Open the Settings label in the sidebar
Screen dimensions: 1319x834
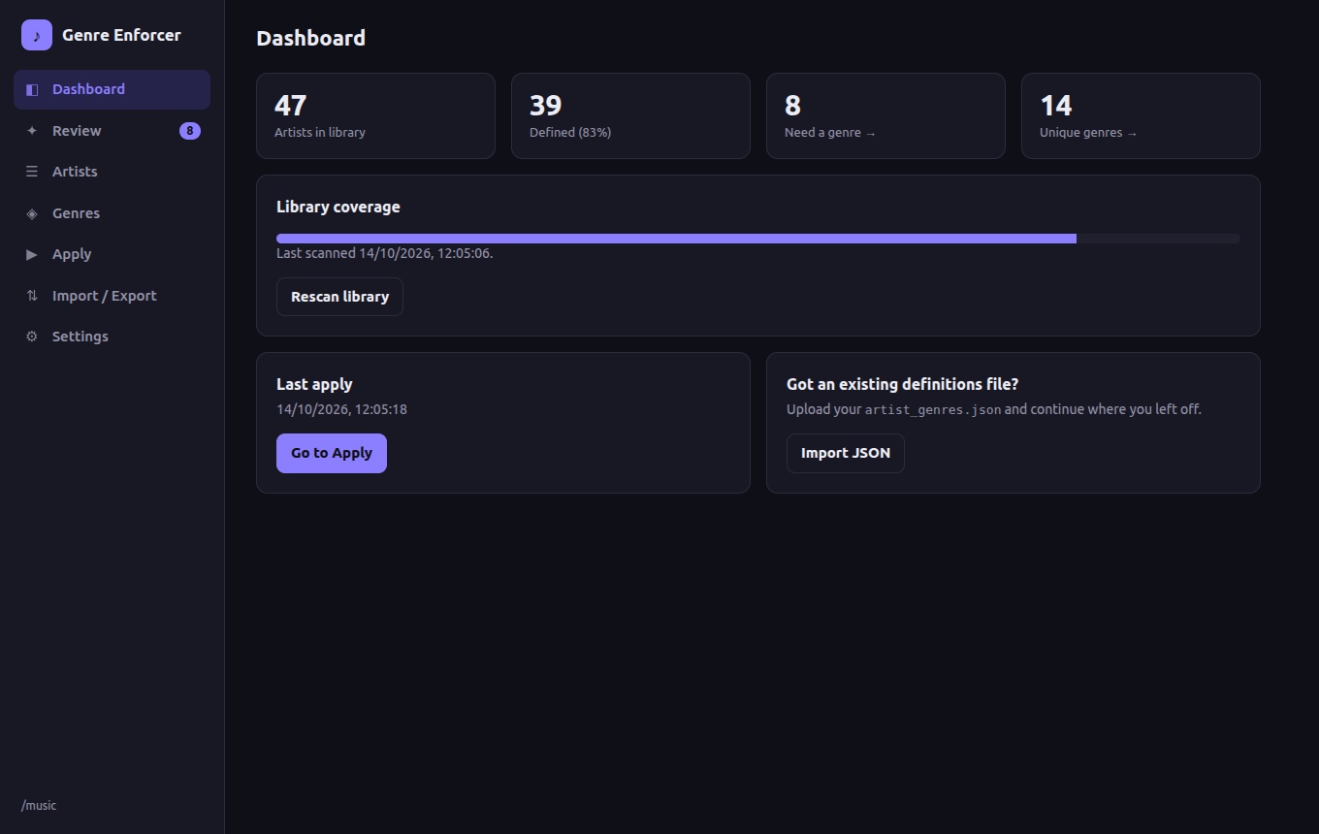coord(80,337)
